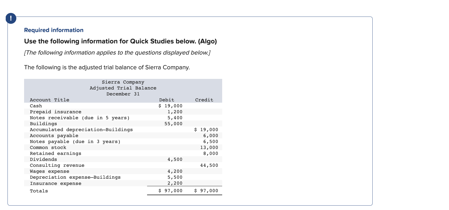Viewport: 449px width, 210px height.
Task: Click Accumulated depreciation credit value $ 19,000
Action: 206,130
